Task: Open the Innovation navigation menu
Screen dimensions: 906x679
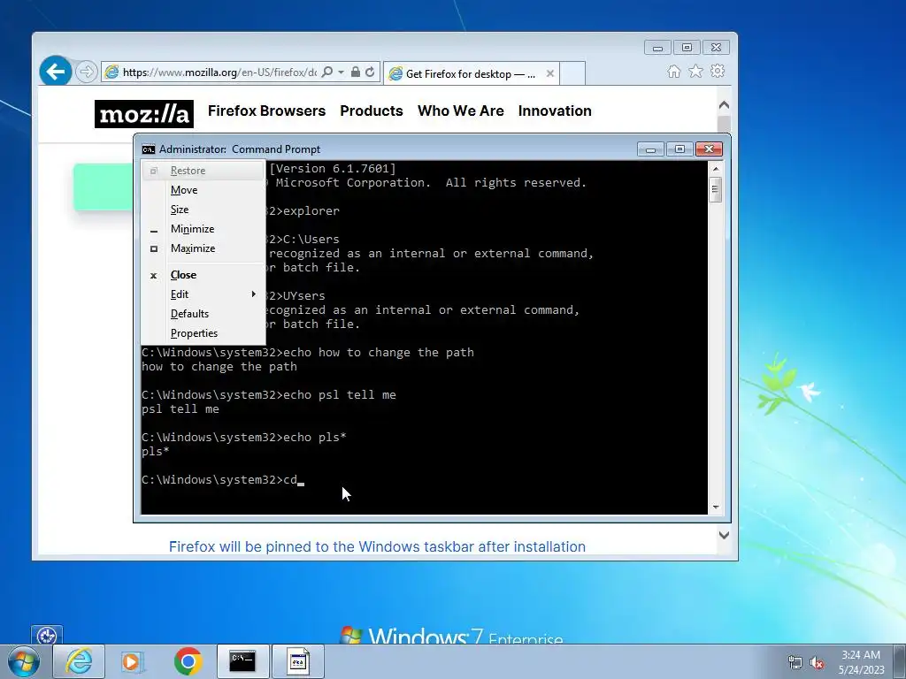Action: point(555,111)
